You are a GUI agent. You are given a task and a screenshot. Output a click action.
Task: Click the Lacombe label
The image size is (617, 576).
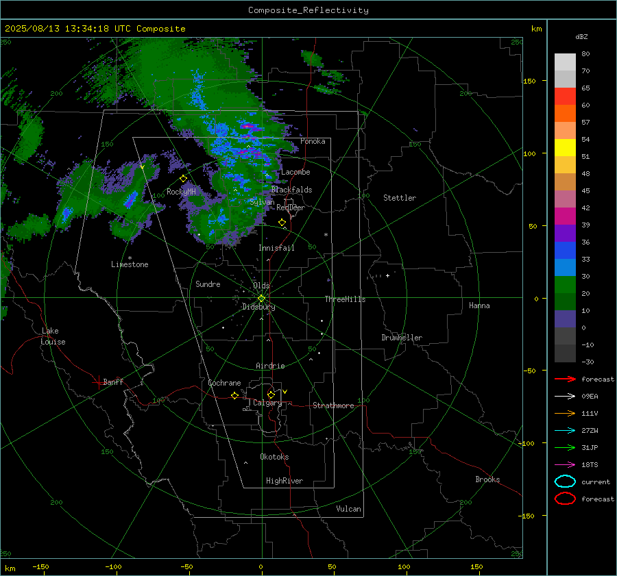click(295, 172)
